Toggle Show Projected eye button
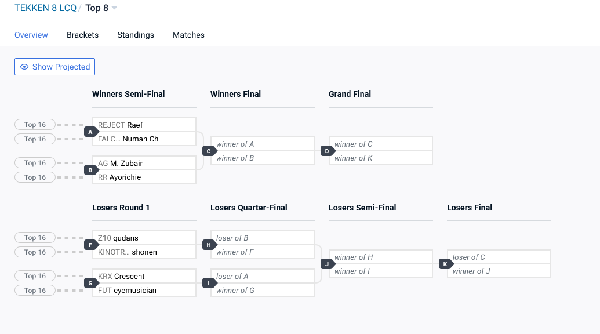 [x=54, y=67]
